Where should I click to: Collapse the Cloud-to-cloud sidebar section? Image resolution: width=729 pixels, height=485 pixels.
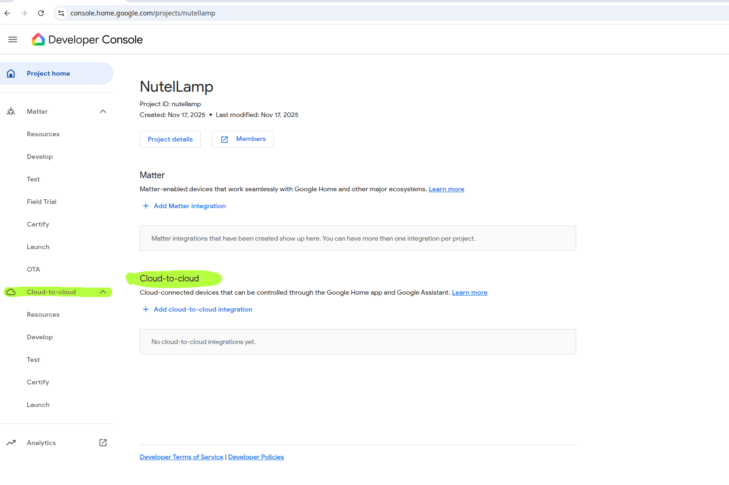103,292
